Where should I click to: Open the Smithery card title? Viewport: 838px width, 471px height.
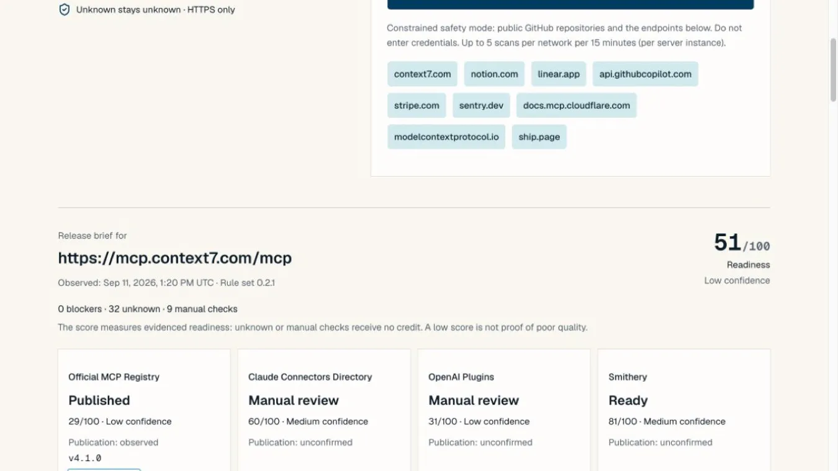click(628, 377)
